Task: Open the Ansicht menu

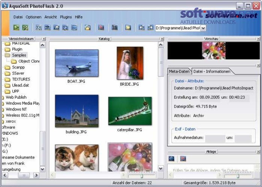Action: point(51,17)
